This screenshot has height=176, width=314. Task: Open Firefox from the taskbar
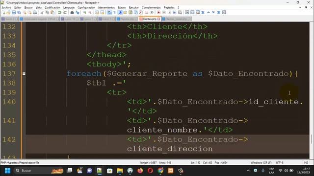click(140, 171)
